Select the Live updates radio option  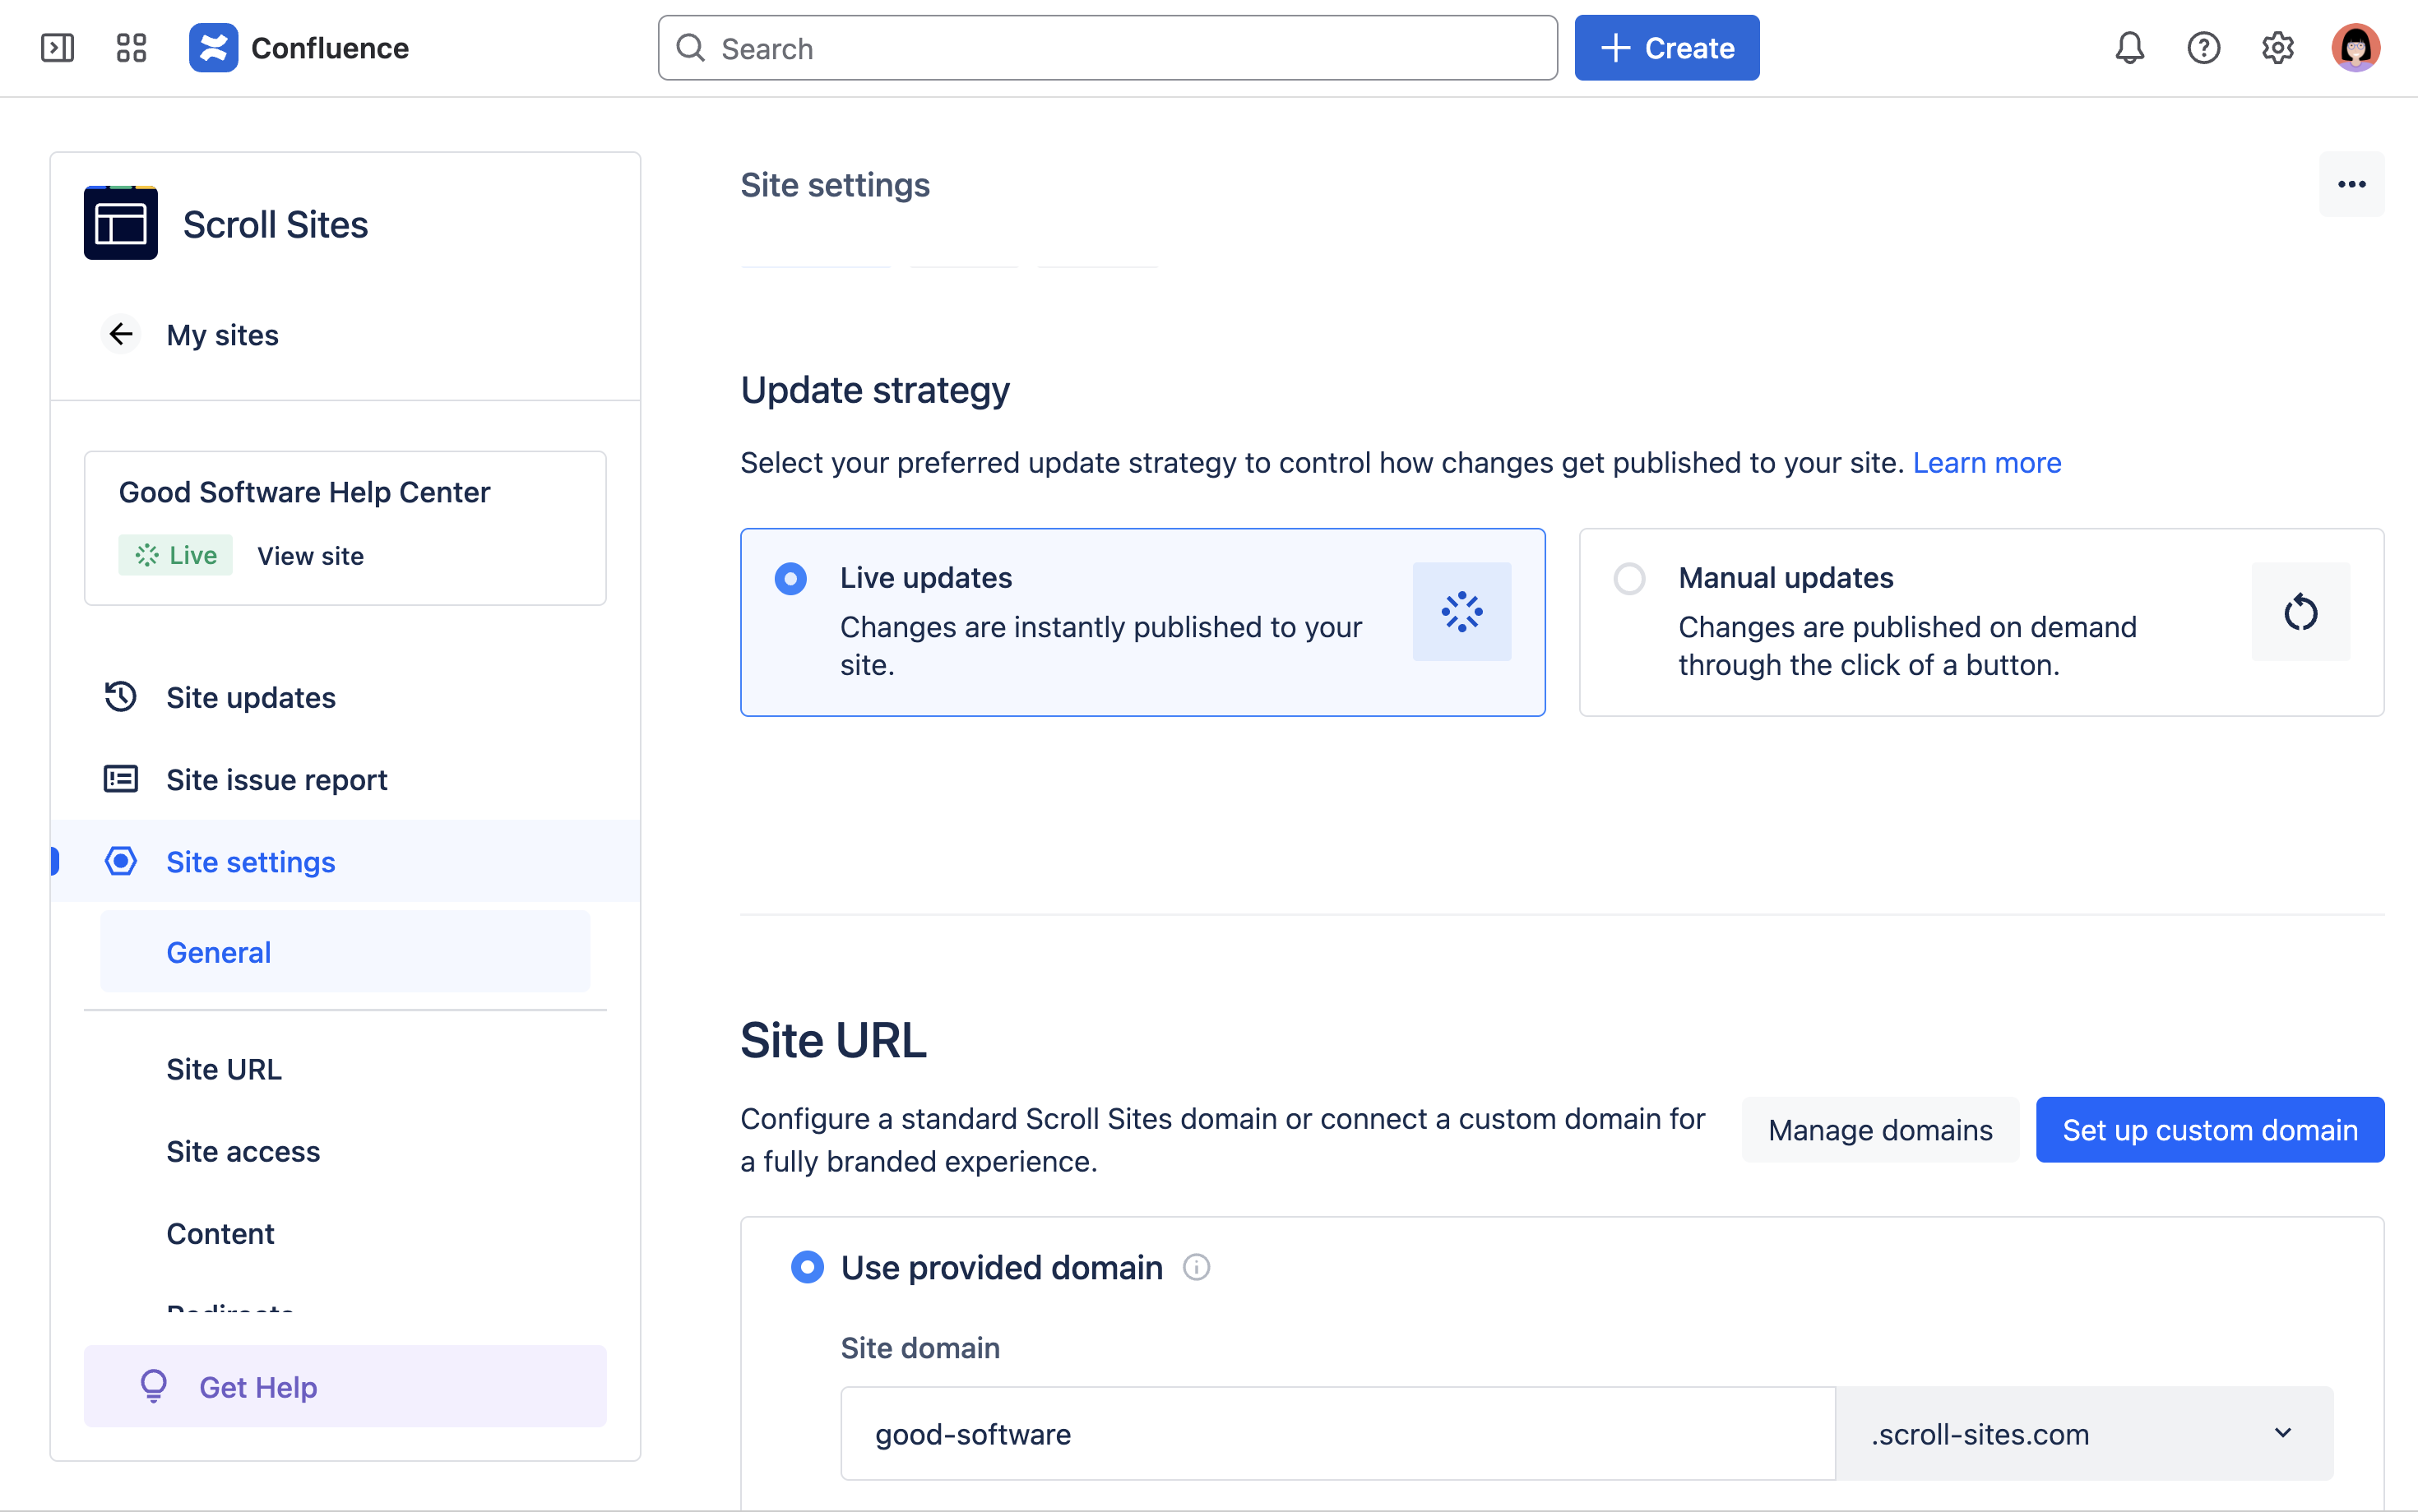point(790,579)
